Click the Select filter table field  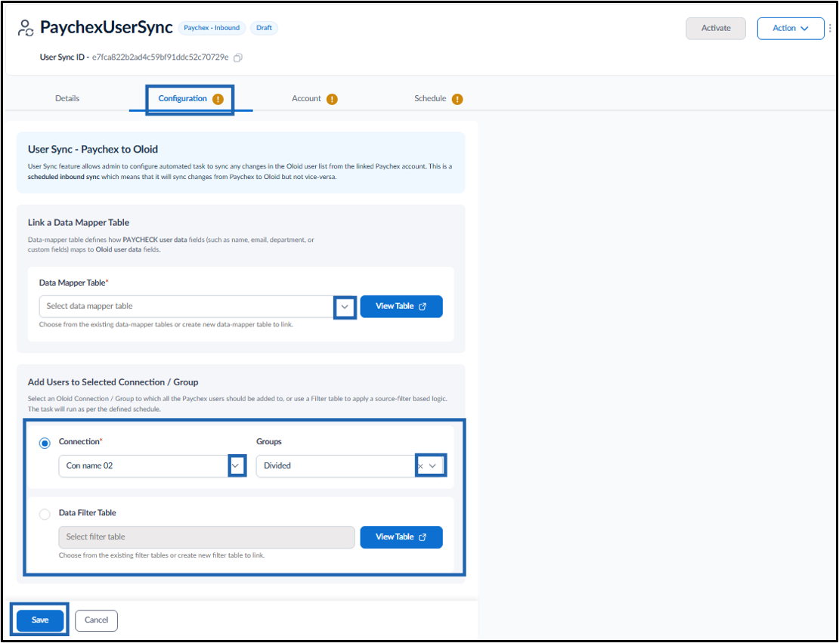pos(206,537)
